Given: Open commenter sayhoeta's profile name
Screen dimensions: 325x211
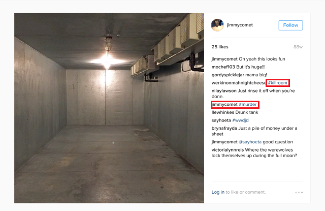Looking at the screenshot, I should (x=221, y=120).
